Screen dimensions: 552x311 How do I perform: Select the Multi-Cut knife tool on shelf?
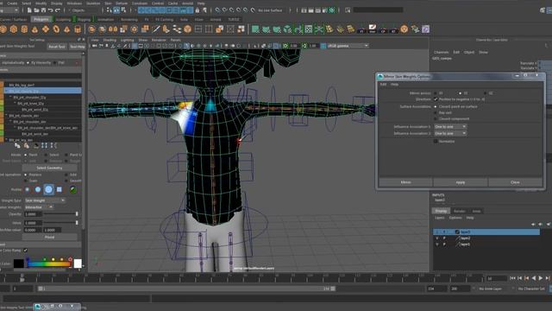tap(155, 29)
